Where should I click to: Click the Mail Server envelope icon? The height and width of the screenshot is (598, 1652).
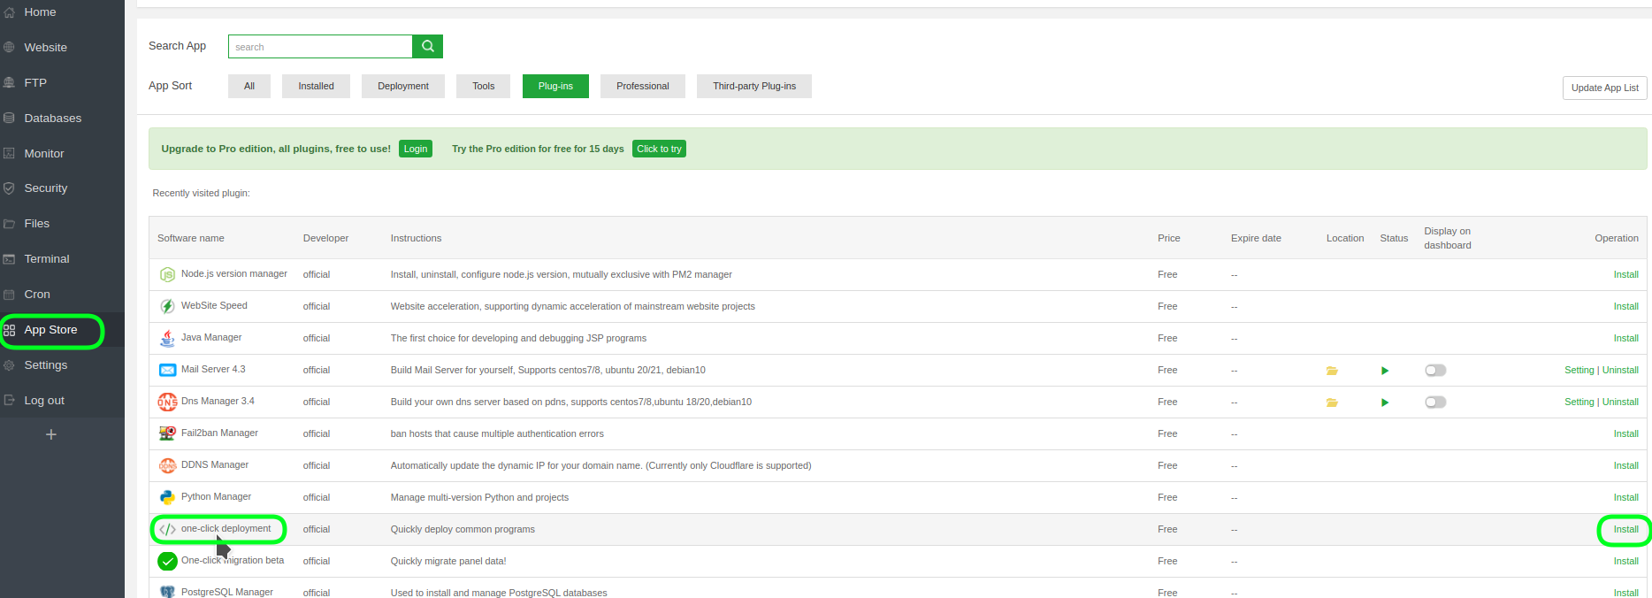coord(167,370)
